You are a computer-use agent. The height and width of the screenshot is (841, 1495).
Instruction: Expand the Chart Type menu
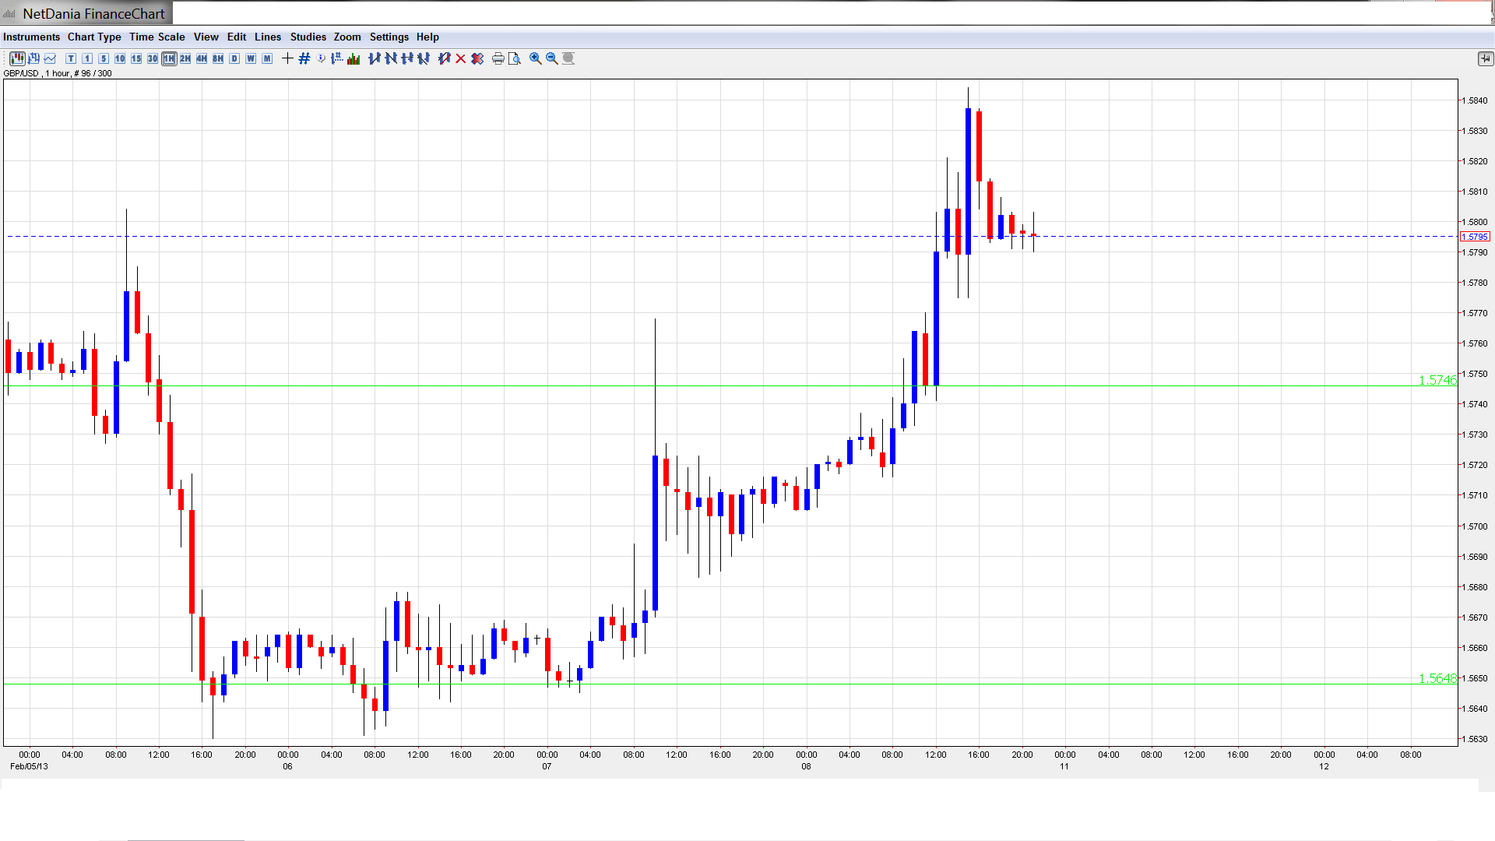point(94,37)
